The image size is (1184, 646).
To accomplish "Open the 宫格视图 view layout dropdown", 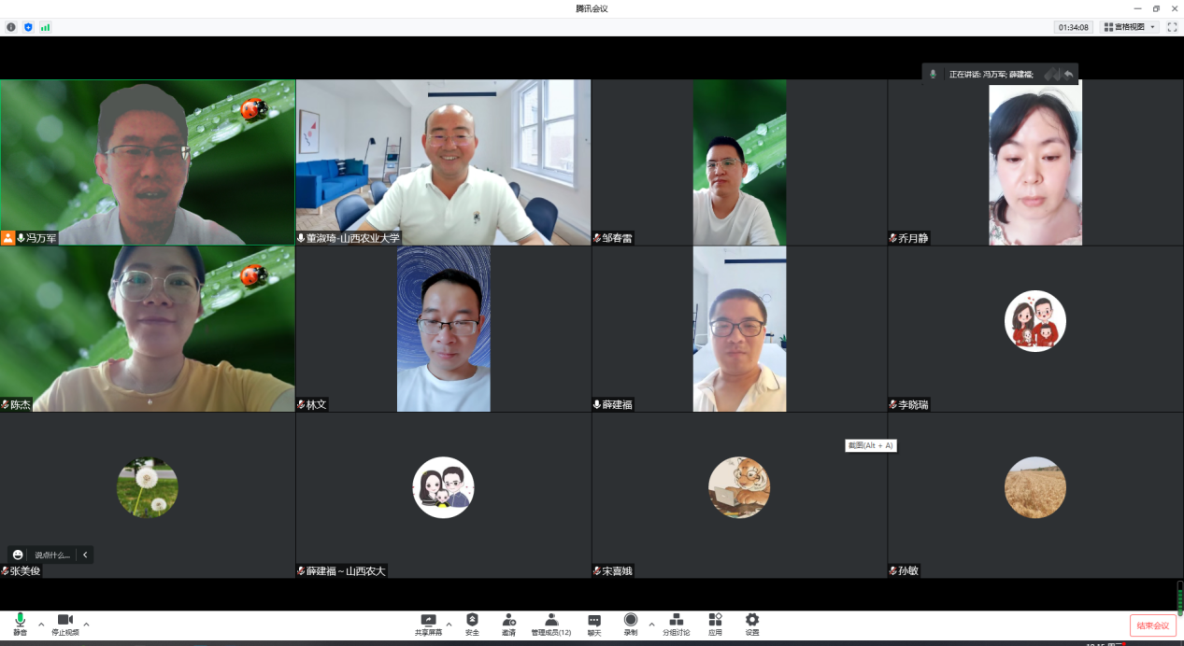I will (x=1129, y=27).
